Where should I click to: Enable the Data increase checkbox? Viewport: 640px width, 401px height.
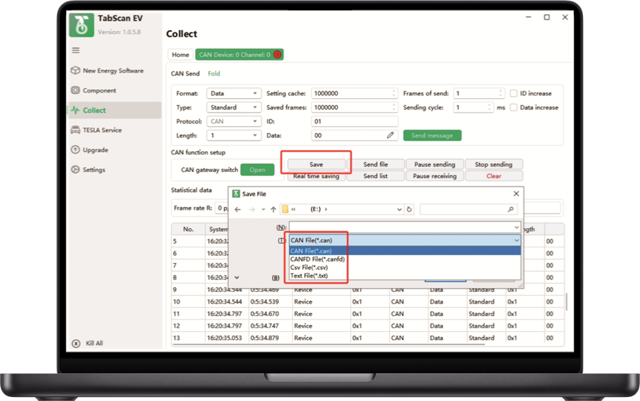[x=514, y=107]
